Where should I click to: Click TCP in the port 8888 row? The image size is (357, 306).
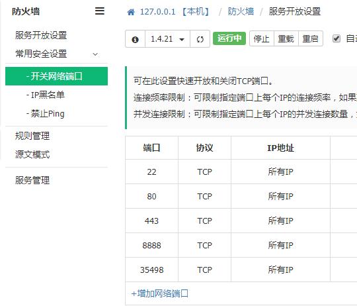click(204, 245)
